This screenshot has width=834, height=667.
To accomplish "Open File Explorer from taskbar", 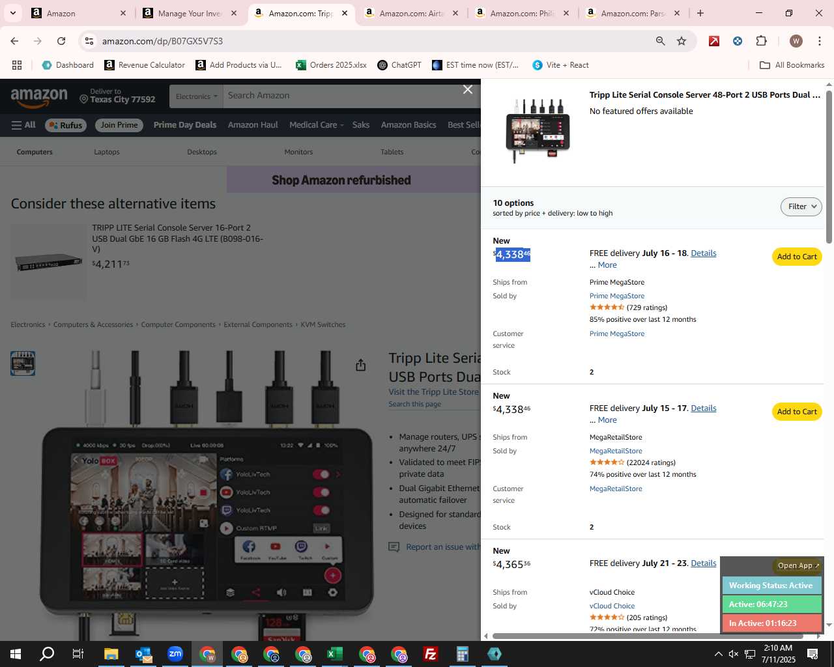I will click(111, 654).
